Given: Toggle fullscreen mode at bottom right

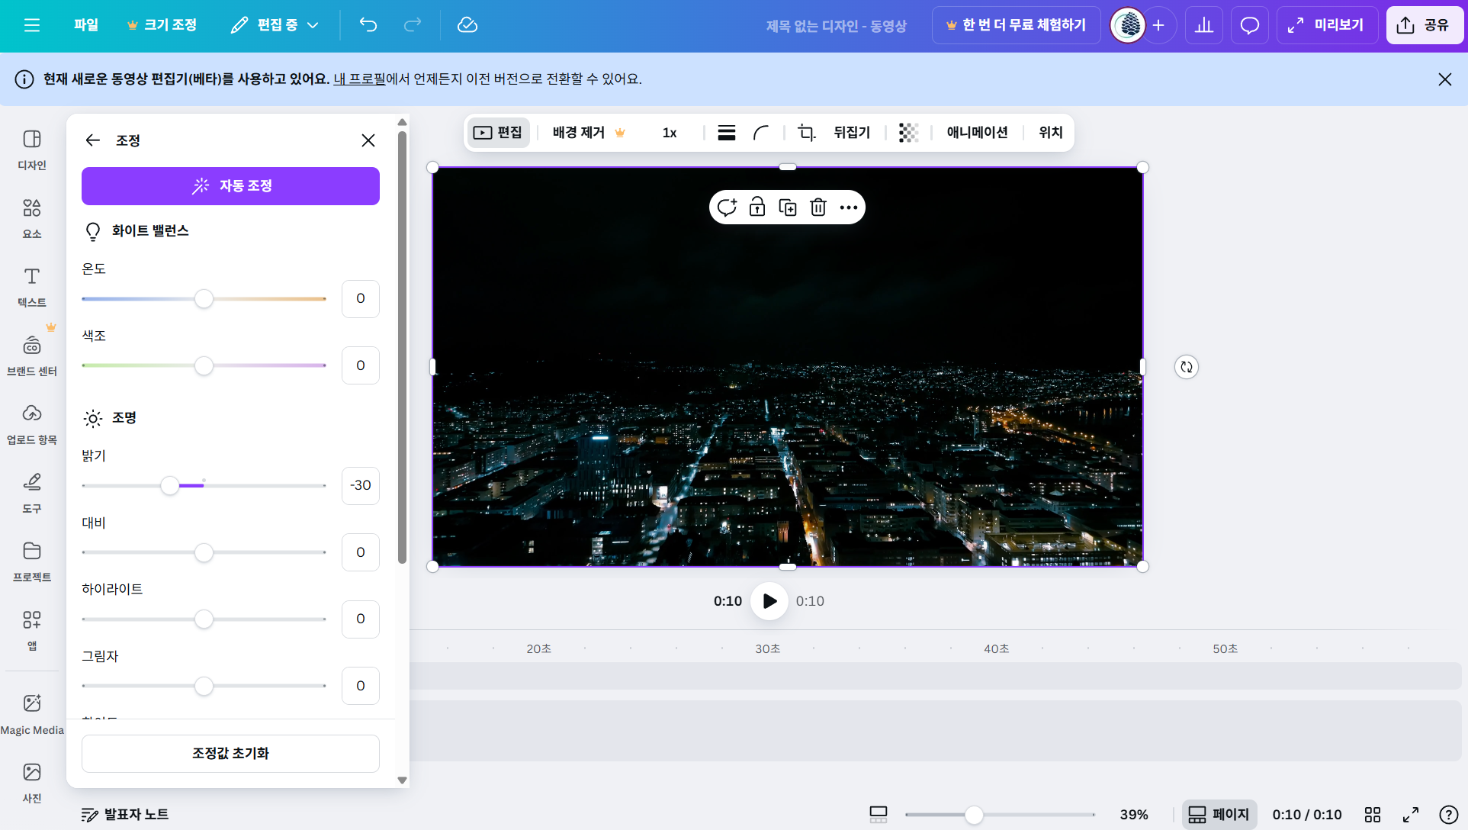Looking at the screenshot, I should [x=1410, y=814].
